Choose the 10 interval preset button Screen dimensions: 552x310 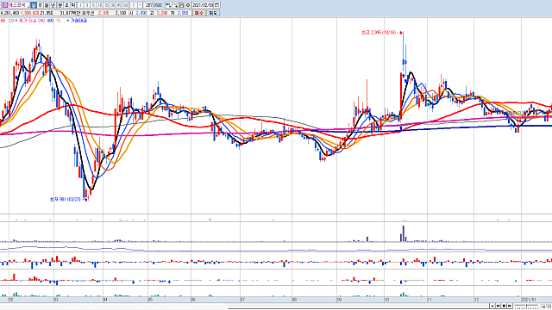(x=100, y=5)
